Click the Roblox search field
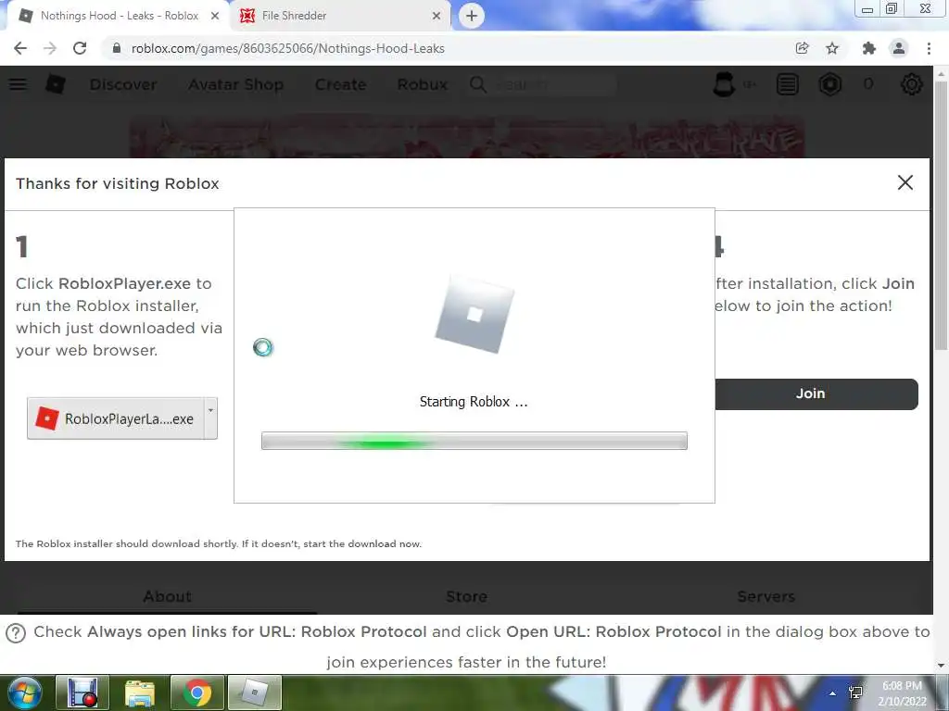 pyautogui.click(x=554, y=84)
